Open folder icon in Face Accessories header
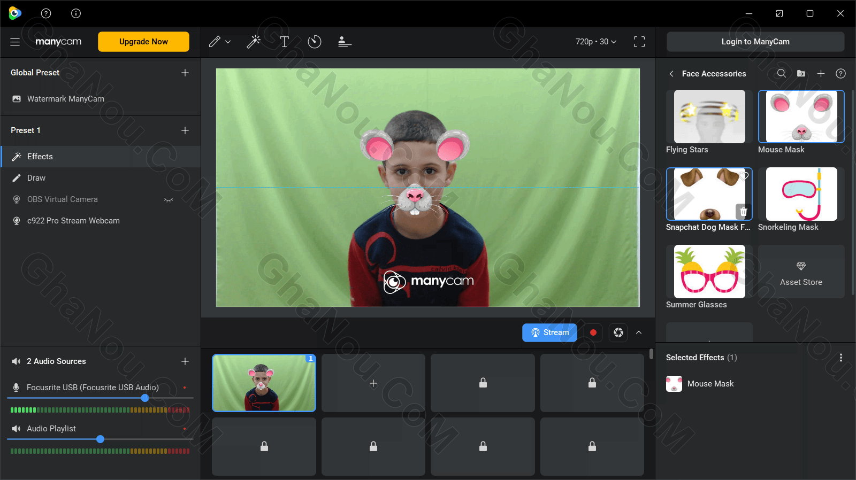Viewport: 856px width, 480px height. (801, 74)
